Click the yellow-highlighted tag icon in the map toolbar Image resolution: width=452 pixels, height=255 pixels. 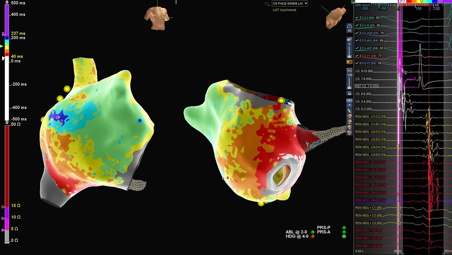350,62
